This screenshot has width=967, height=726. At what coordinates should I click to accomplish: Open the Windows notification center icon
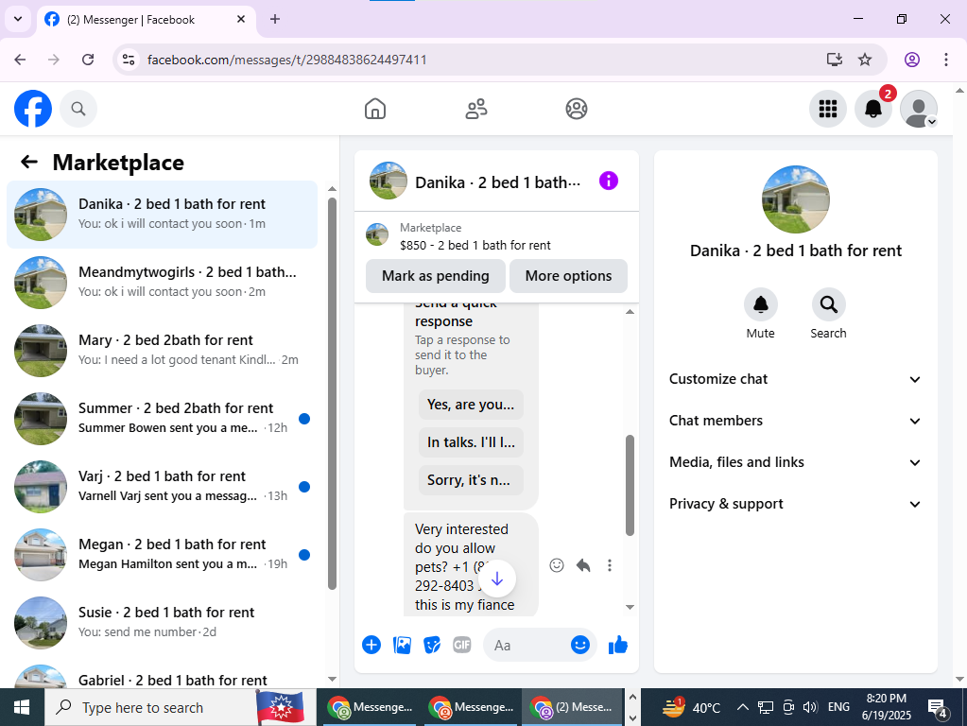pos(938,708)
